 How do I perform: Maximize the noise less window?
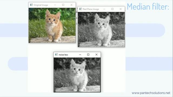point(88,54)
